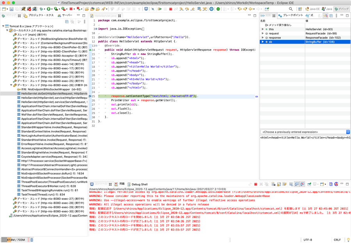The height and width of the screenshot is (243, 351).
Task: Click the 414M / 703M heap status bar
Action: (x=15, y=239)
